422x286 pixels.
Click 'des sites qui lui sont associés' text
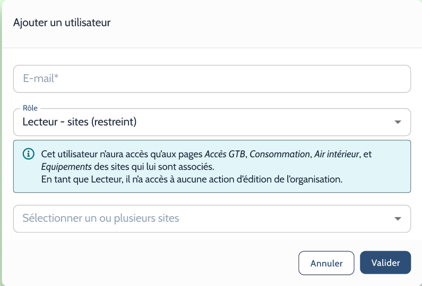tap(154, 167)
